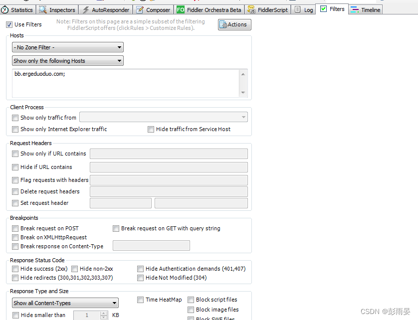This screenshot has height=320, width=418.
Task: Check Block script files
Action: [x=191, y=300]
